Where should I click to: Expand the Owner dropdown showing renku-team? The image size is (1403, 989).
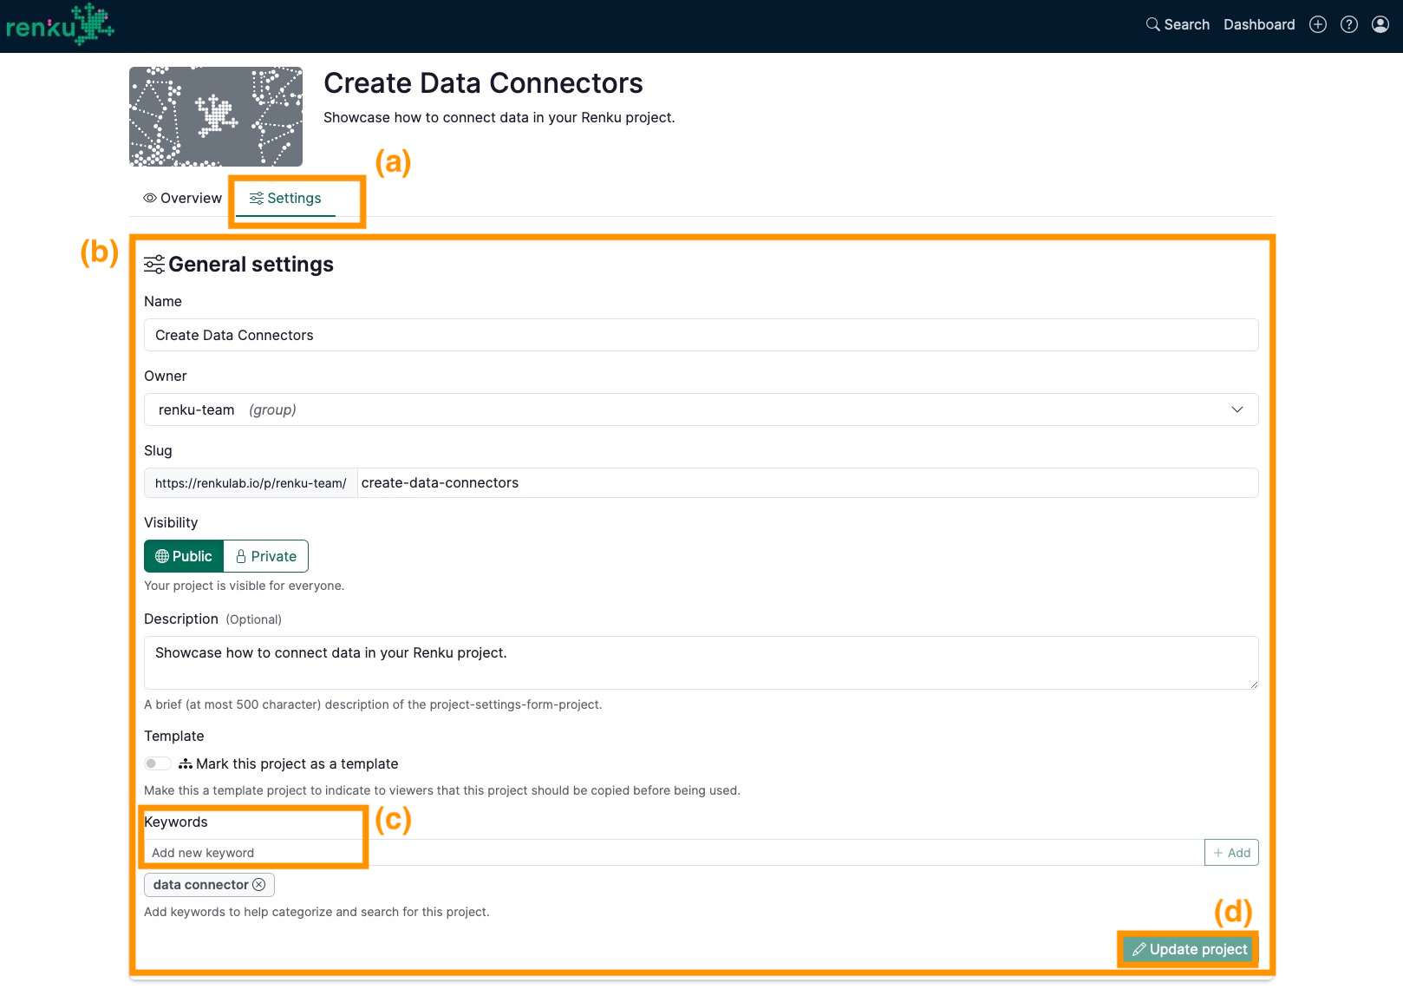pos(701,409)
